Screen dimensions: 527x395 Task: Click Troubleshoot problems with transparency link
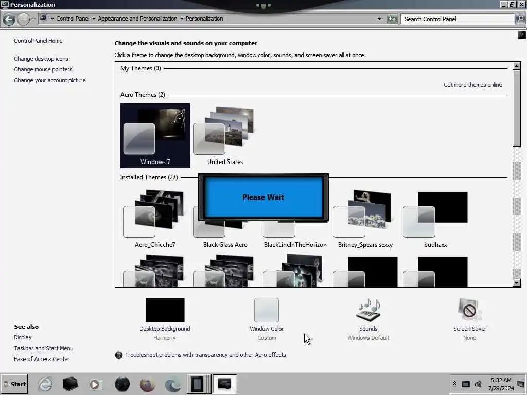[205, 355]
